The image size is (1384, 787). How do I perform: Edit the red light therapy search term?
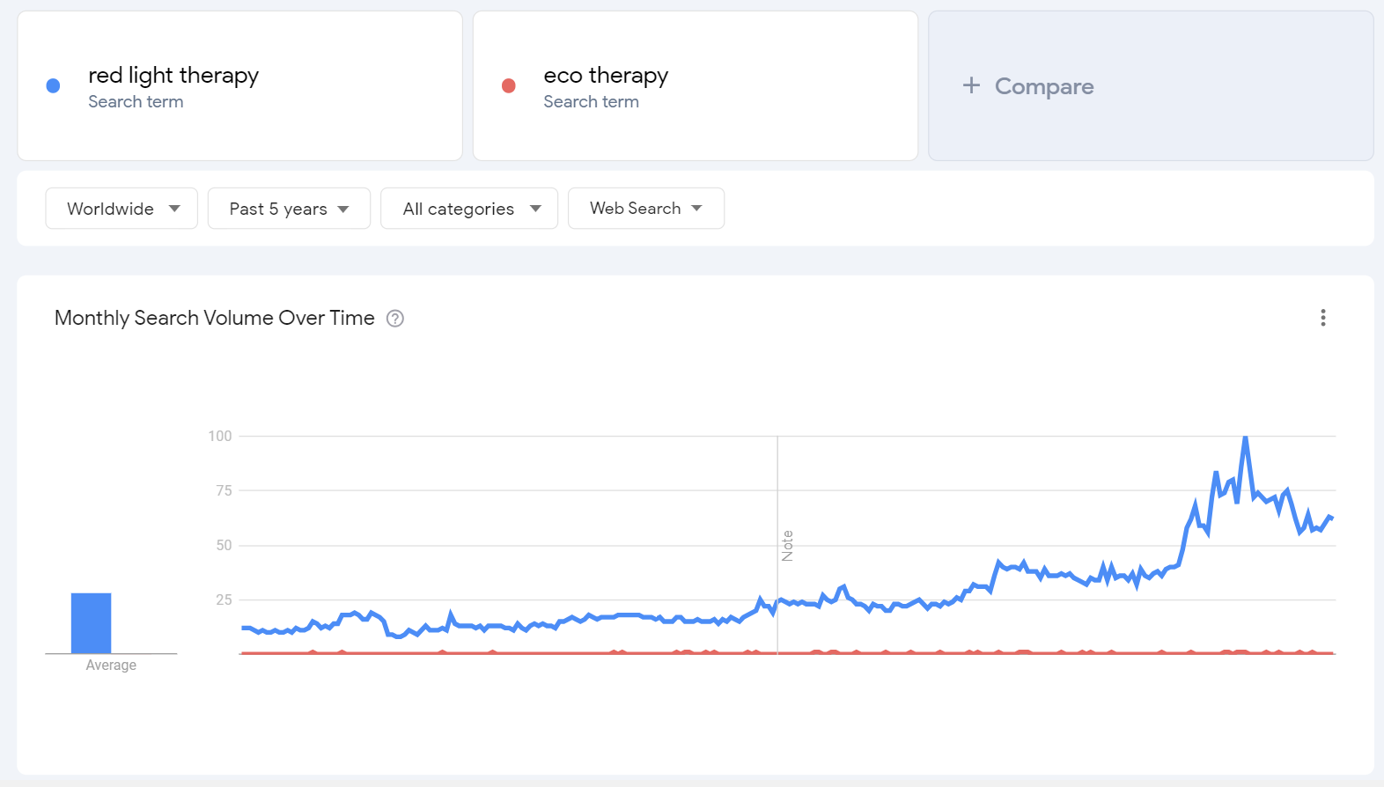173,76
